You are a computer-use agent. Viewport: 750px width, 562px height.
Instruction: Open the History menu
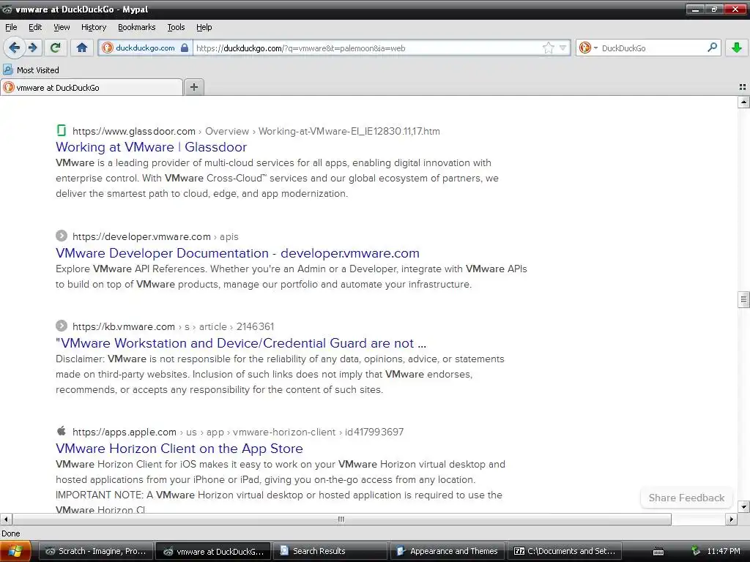coord(94,27)
